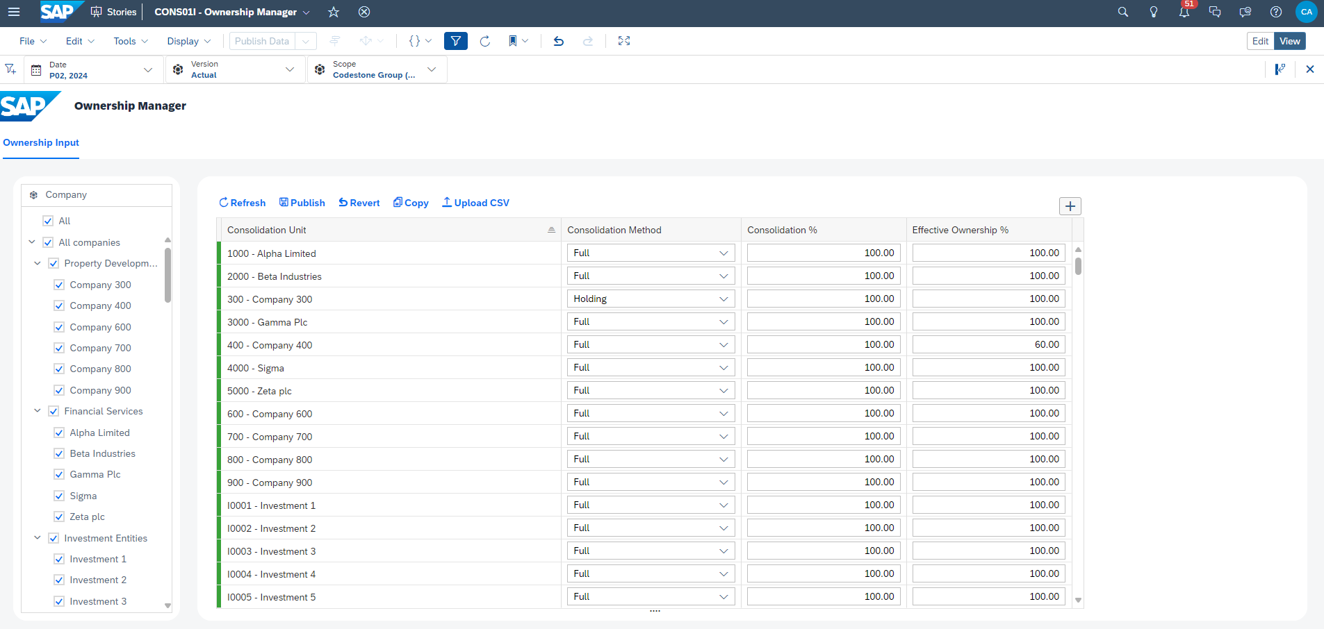This screenshot has width=1324, height=629.
Task: Toggle the All checkbox
Action: [48, 221]
